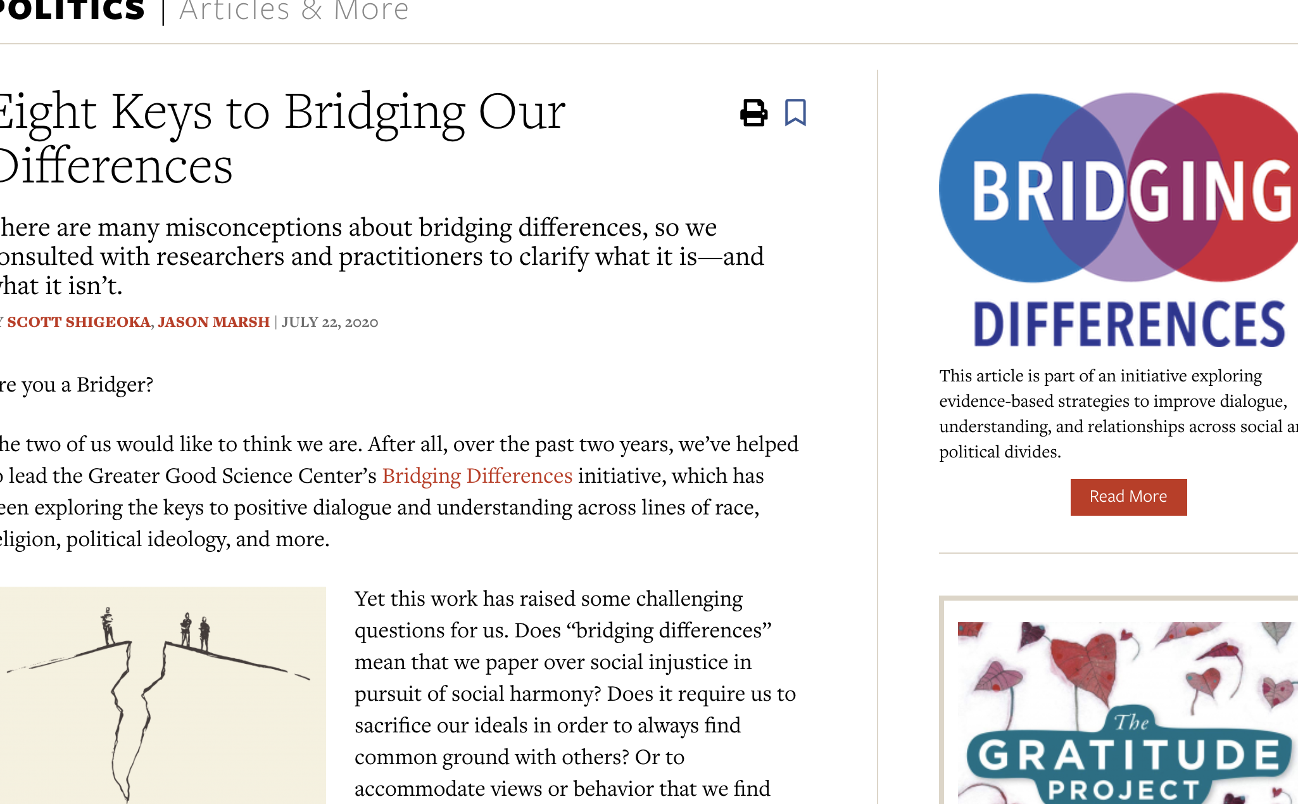This screenshot has height=804, width=1298.
Task: Click the blue DIFFERENCES wordmark in sidebar
Action: (x=1129, y=324)
